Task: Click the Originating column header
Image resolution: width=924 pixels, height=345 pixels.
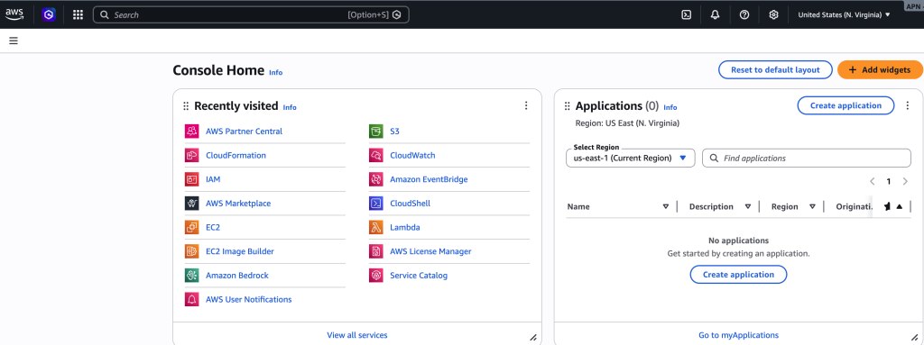Action: pos(854,206)
